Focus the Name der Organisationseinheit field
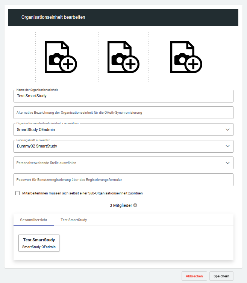 click(x=123, y=96)
